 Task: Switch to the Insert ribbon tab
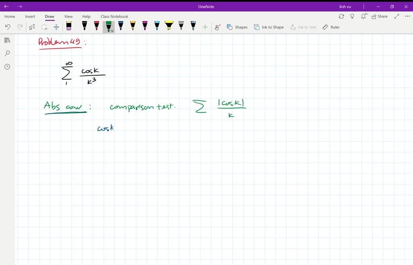tap(30, 17)
